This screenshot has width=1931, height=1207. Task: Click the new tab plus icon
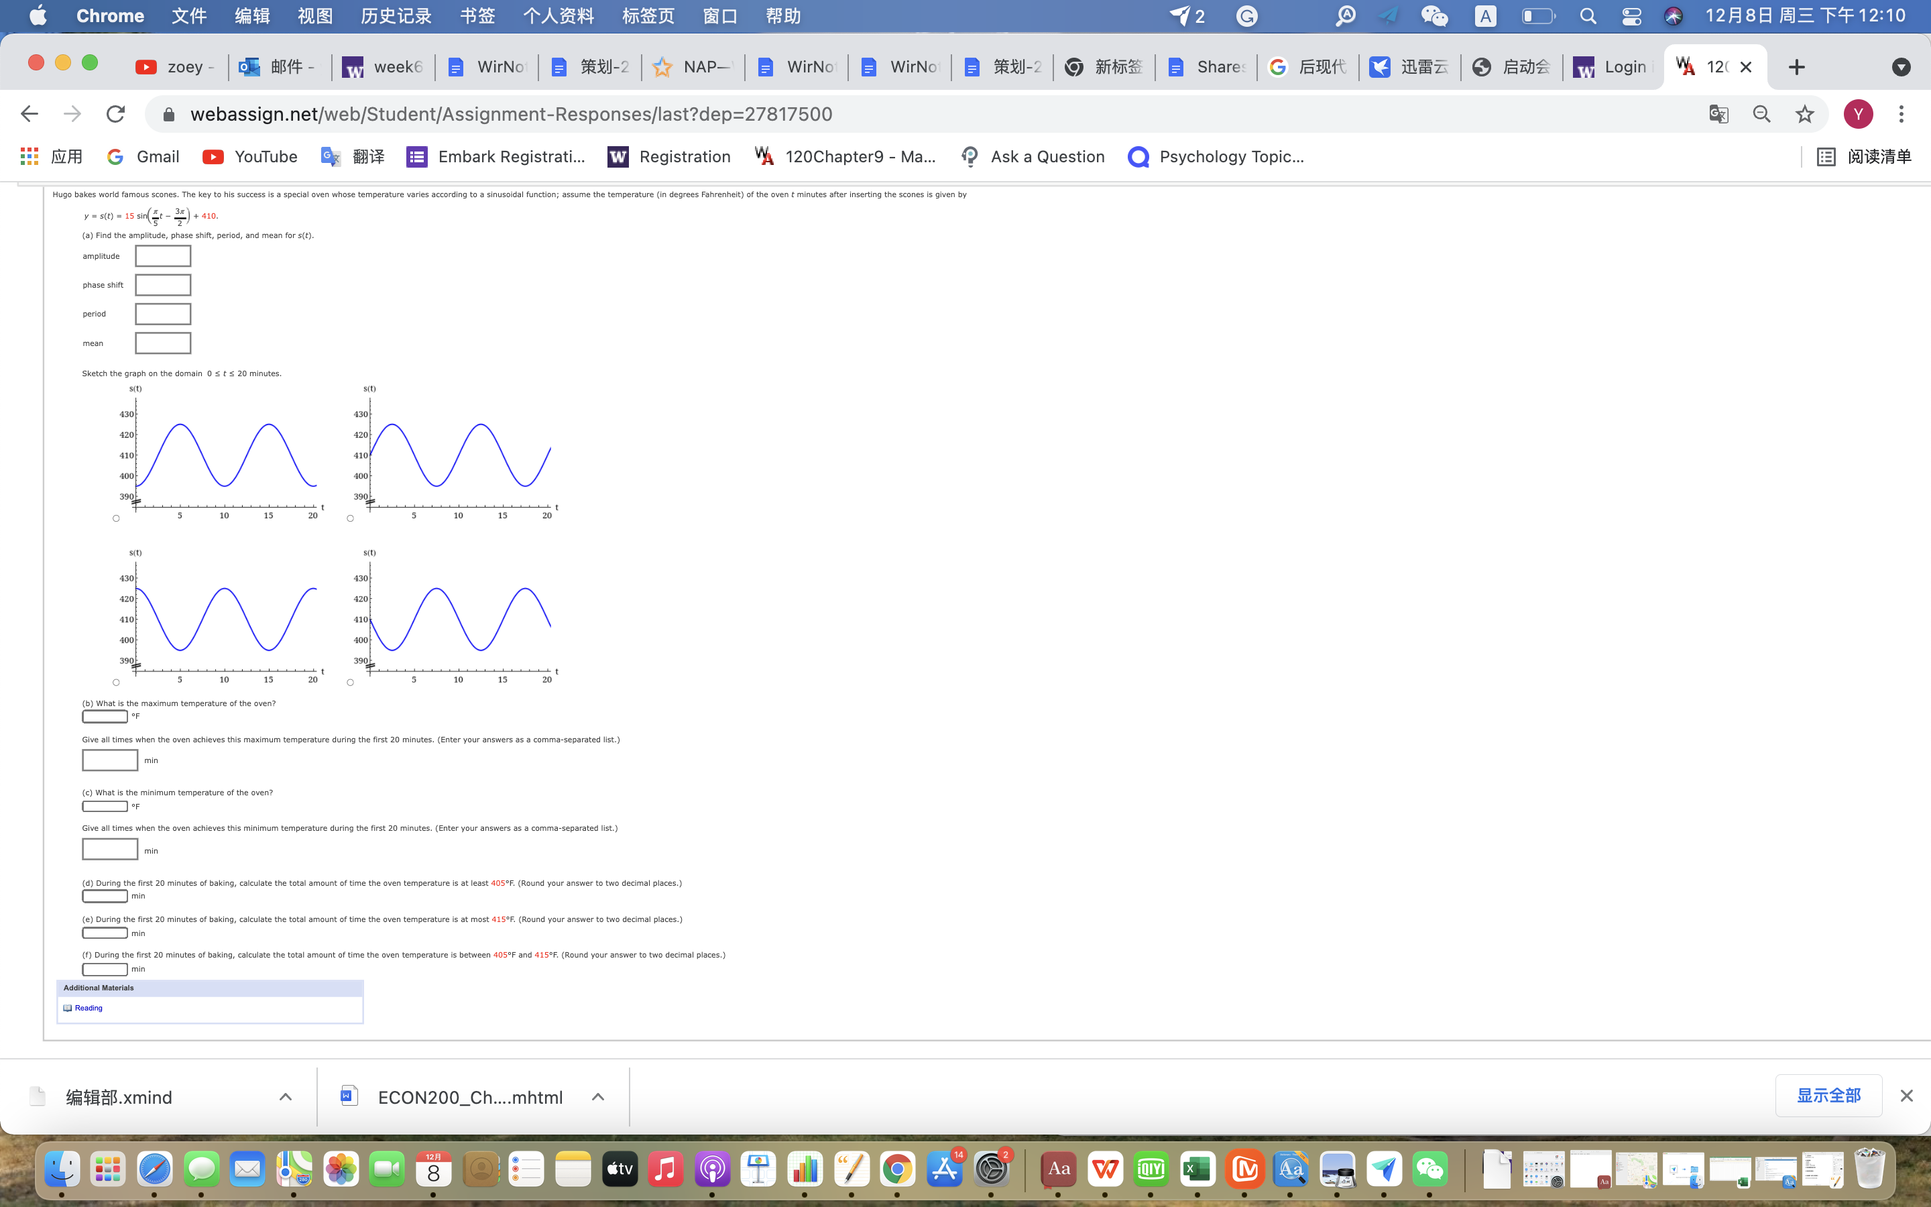(1796, 67)
